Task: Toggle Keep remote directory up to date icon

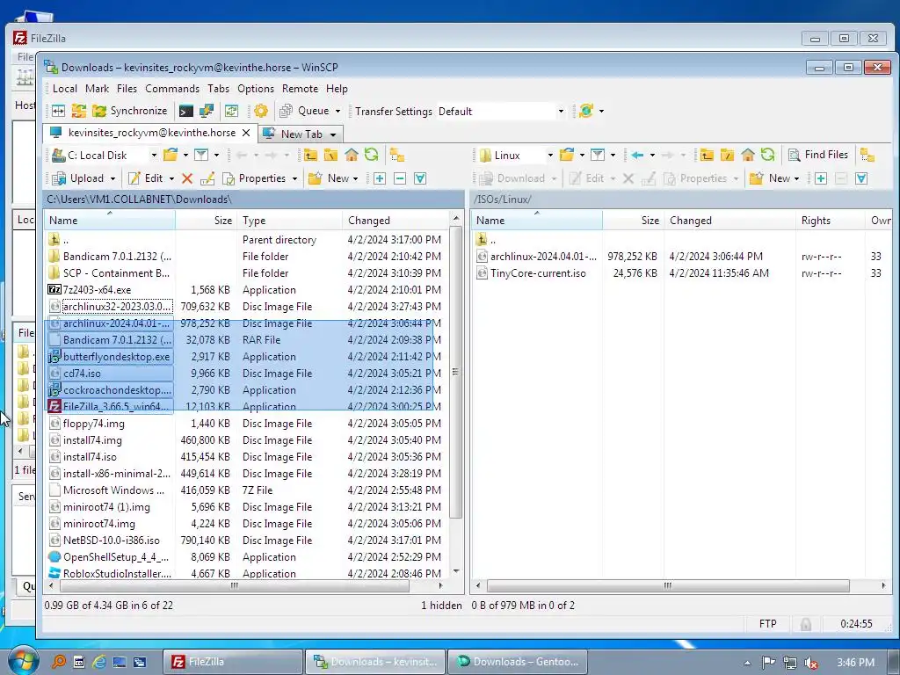Action: click(231, 111)
